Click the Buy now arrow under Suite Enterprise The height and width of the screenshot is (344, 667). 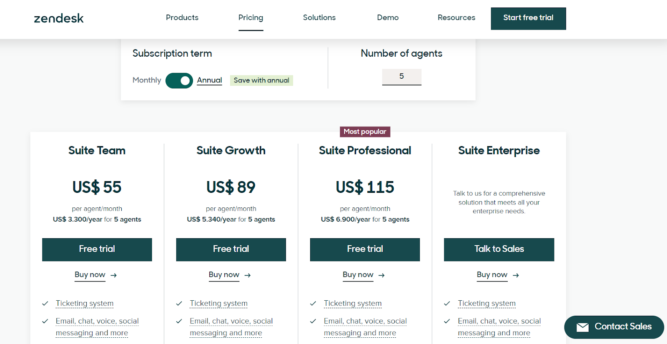pos(516,275)
